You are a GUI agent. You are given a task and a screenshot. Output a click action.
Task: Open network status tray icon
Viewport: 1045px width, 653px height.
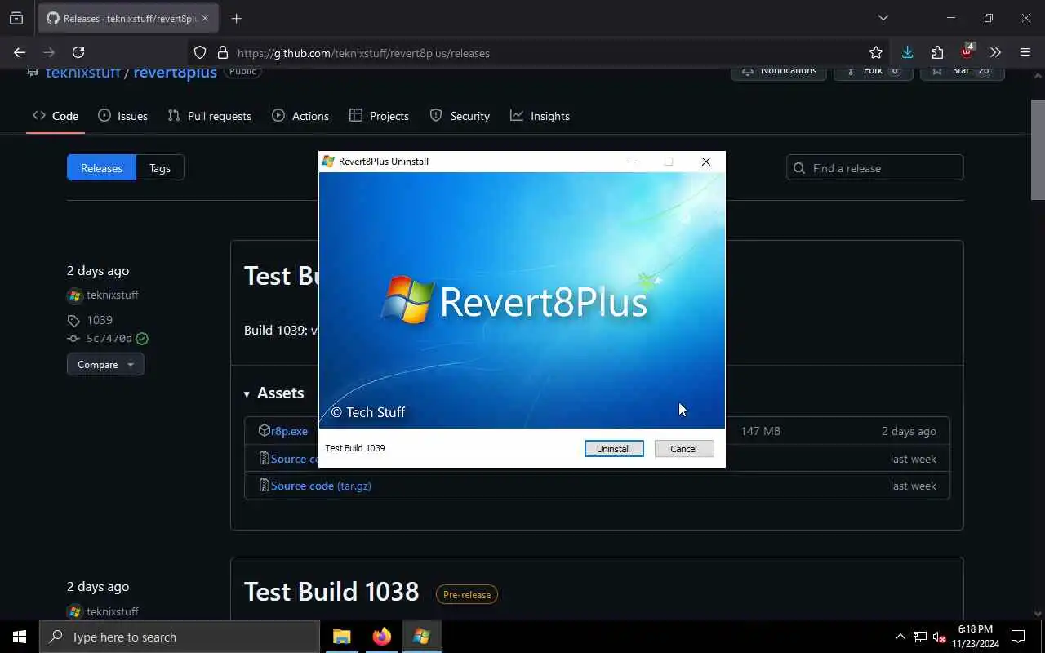920,637
